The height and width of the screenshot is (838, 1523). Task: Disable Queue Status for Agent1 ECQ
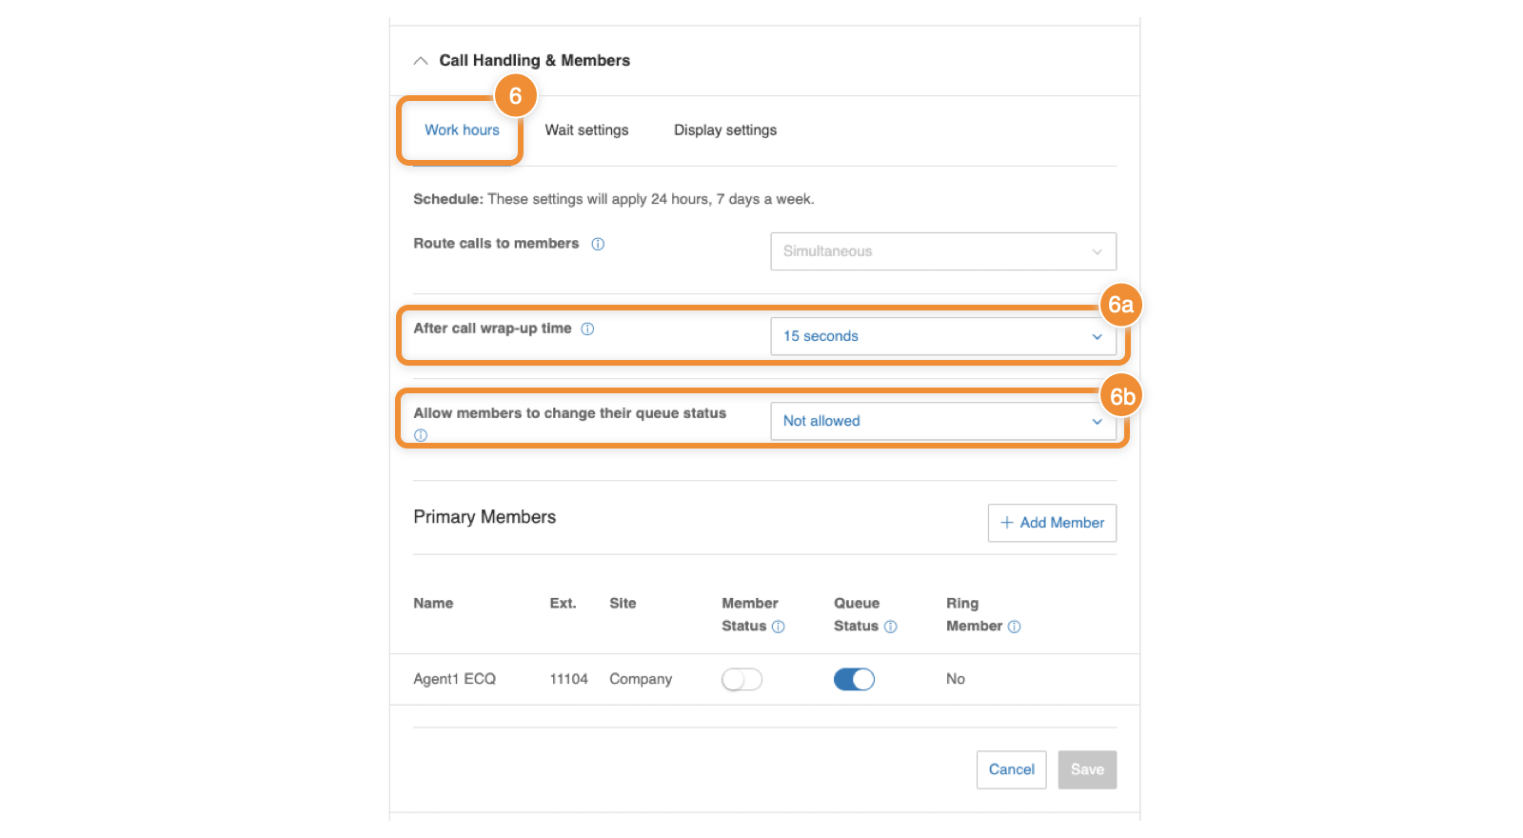(x=854, y=679)
